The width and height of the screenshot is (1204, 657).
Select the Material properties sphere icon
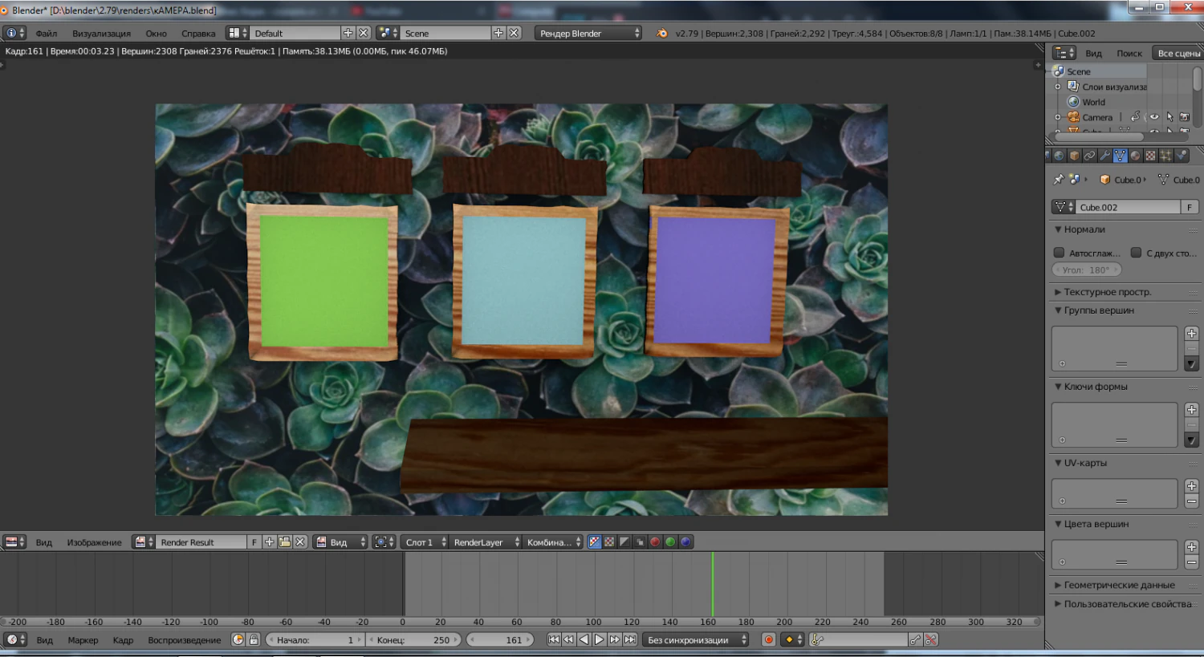(x=1135, y=156)
